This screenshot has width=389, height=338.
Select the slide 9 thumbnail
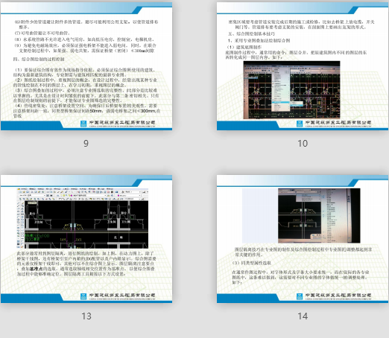pos(86,66)
